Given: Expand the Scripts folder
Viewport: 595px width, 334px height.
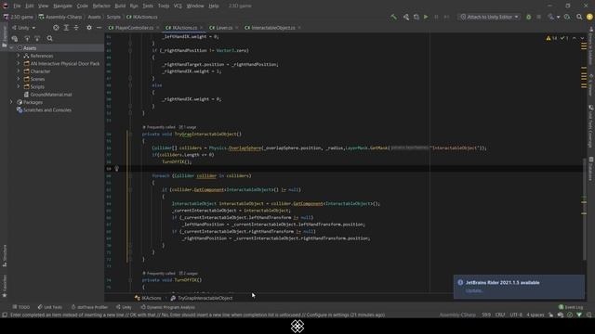Looking at the screenshot, I should [19, 86].
